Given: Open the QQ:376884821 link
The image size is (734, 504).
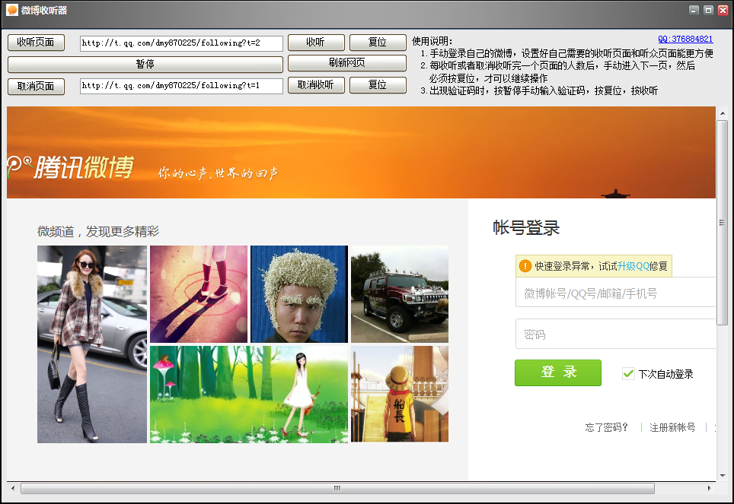Looking at the screenshot, I should [685, 40].
